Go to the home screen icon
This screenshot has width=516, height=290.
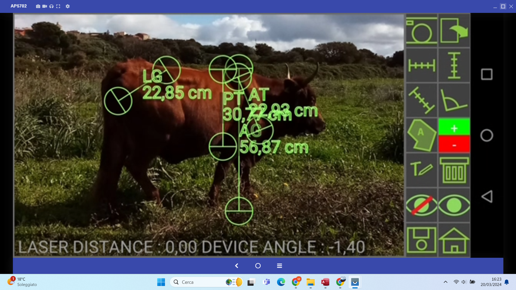pyautogui.click(x=454, y=240)
